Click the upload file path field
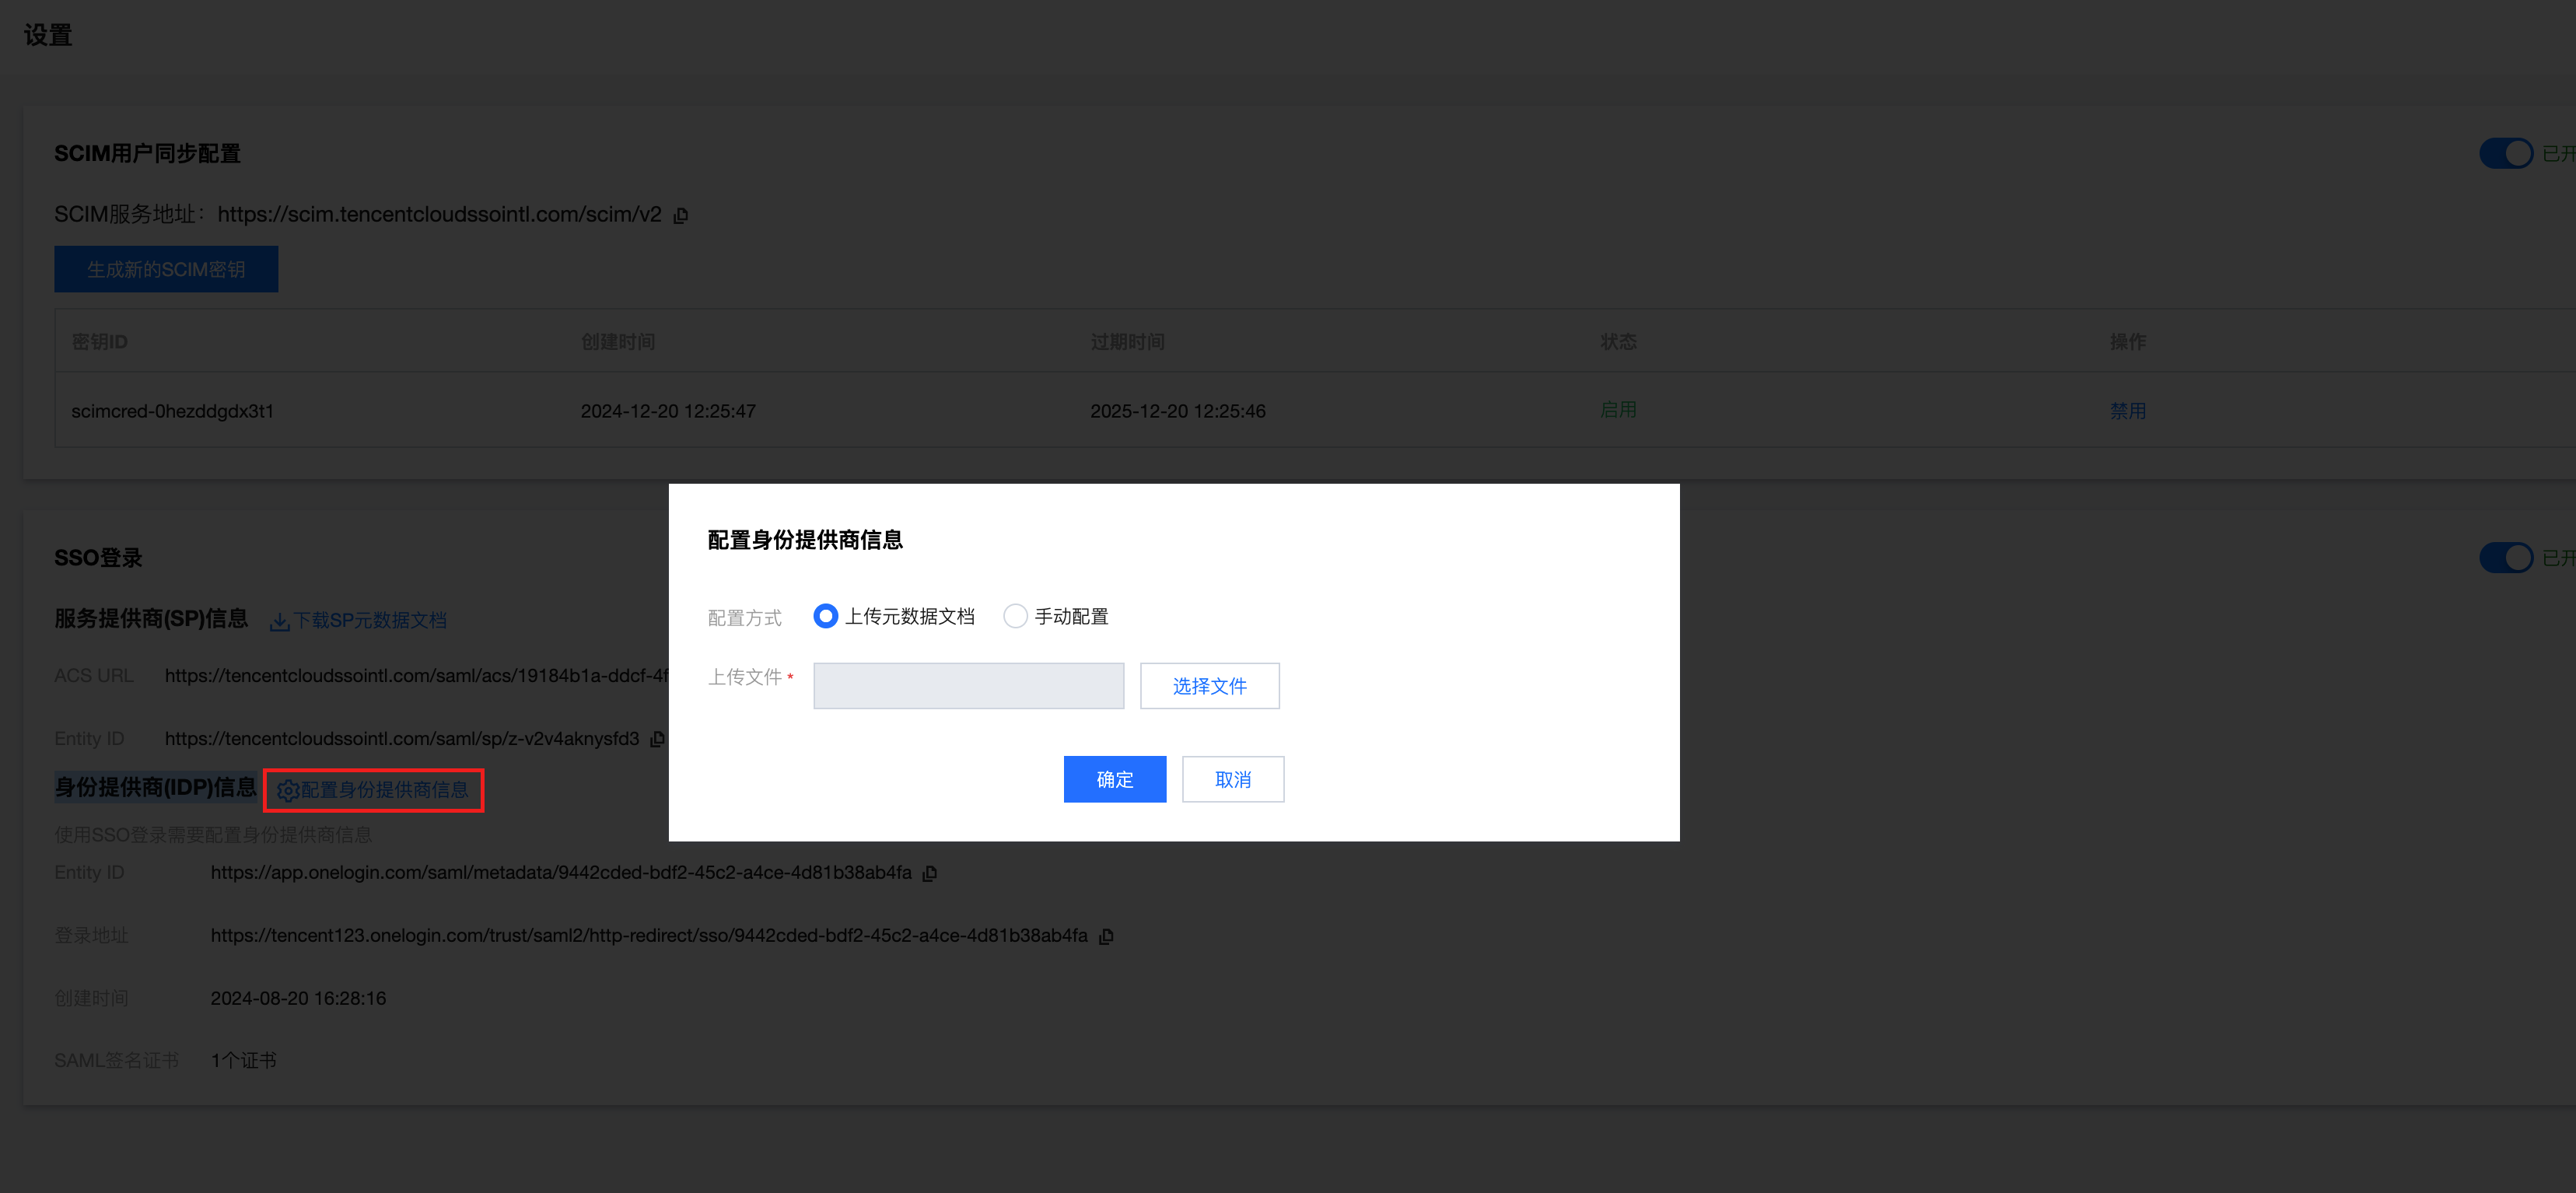2576x1193 pixels. click(968, 686)
